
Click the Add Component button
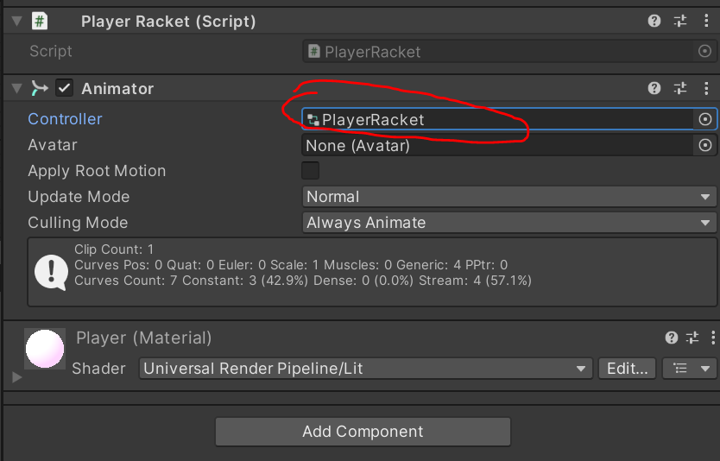pos(363,432)
